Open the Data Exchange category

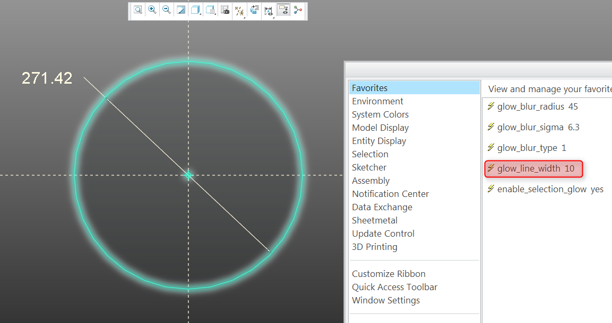382,207
